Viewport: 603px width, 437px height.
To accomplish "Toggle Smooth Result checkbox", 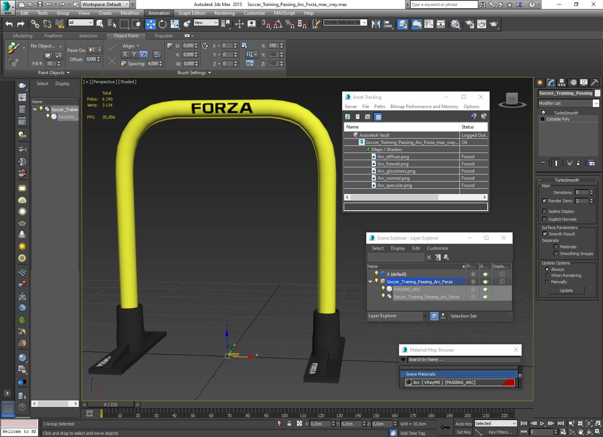I will (545, 234).
